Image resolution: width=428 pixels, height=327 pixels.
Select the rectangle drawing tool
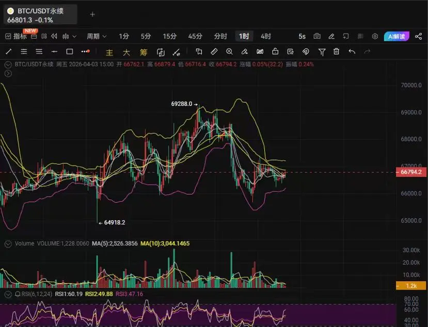click(x=70, y=51)
